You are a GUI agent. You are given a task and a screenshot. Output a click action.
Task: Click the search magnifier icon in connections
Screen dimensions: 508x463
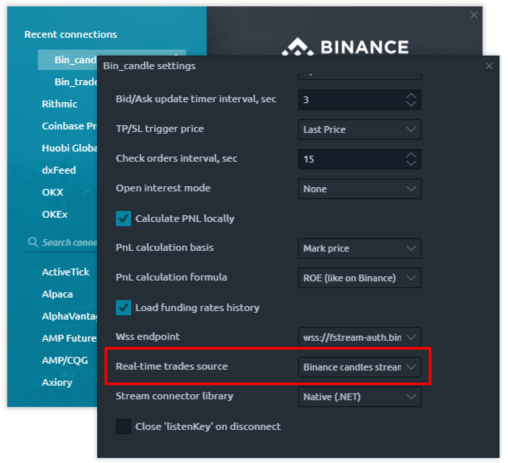click(33, 242)
